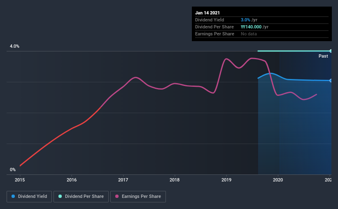Click the 2016 label on the x-axis

point(72,180)
